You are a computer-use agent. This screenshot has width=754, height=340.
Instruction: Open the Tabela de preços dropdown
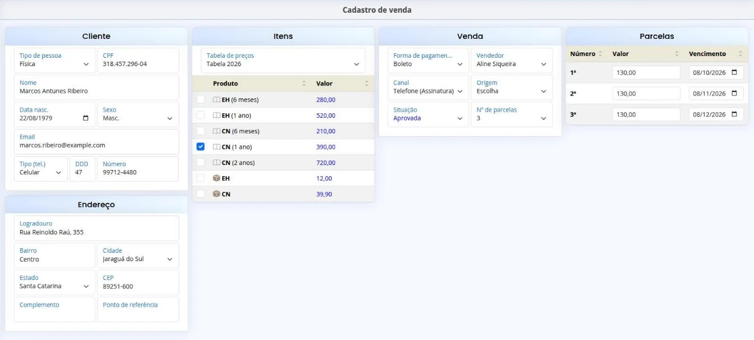click(283, 60)
